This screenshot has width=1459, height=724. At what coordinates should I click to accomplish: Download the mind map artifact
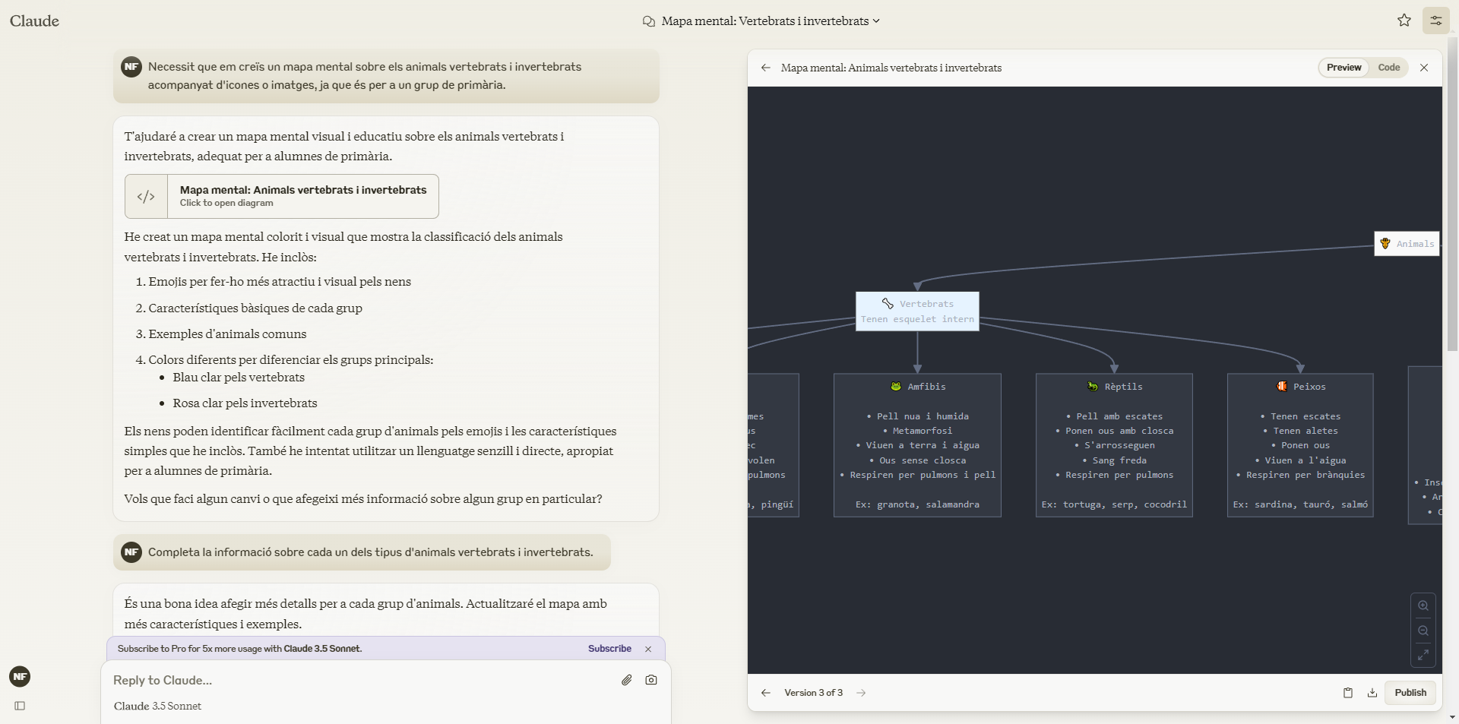coord(1372,693)
